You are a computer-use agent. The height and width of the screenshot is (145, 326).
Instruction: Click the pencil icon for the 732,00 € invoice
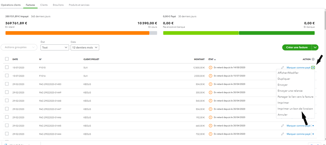pyautogui.click(x=283, y=134)
